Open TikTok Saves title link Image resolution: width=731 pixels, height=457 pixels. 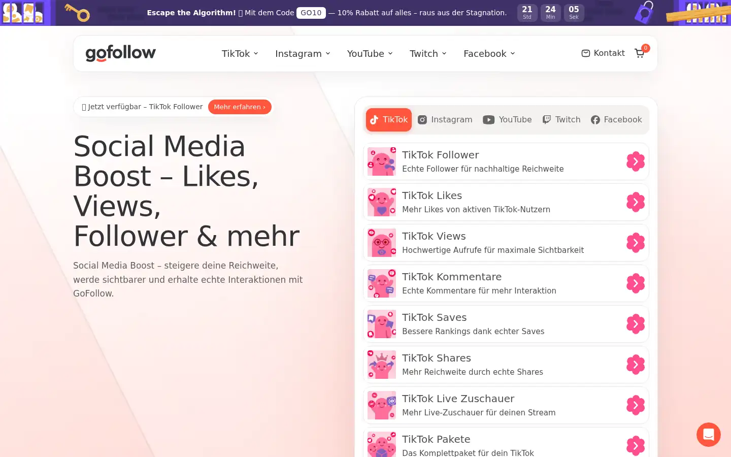[x=435, y=317]
